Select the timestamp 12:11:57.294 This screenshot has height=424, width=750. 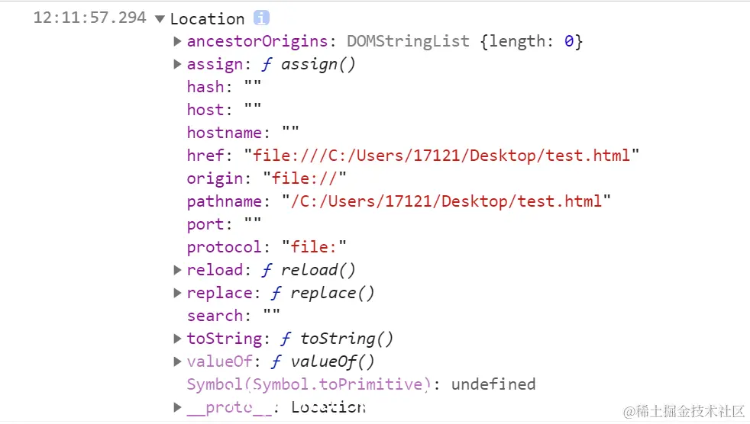[89, 18]
